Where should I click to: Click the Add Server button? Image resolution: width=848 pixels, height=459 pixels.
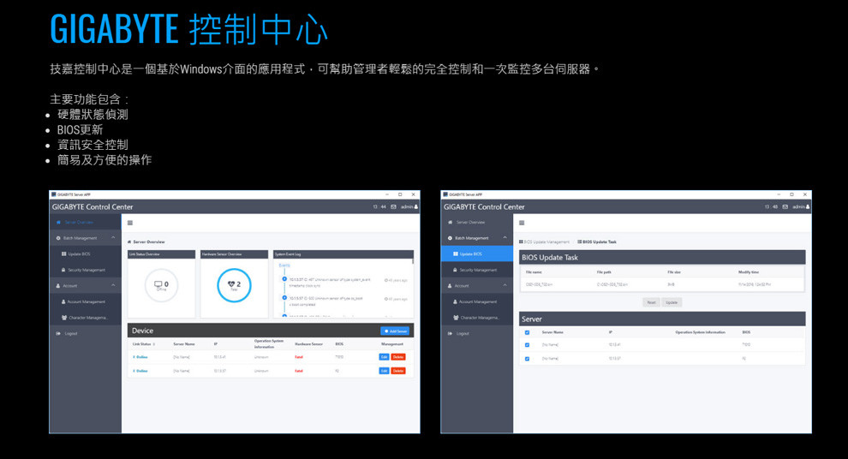(x=395, y=331)
